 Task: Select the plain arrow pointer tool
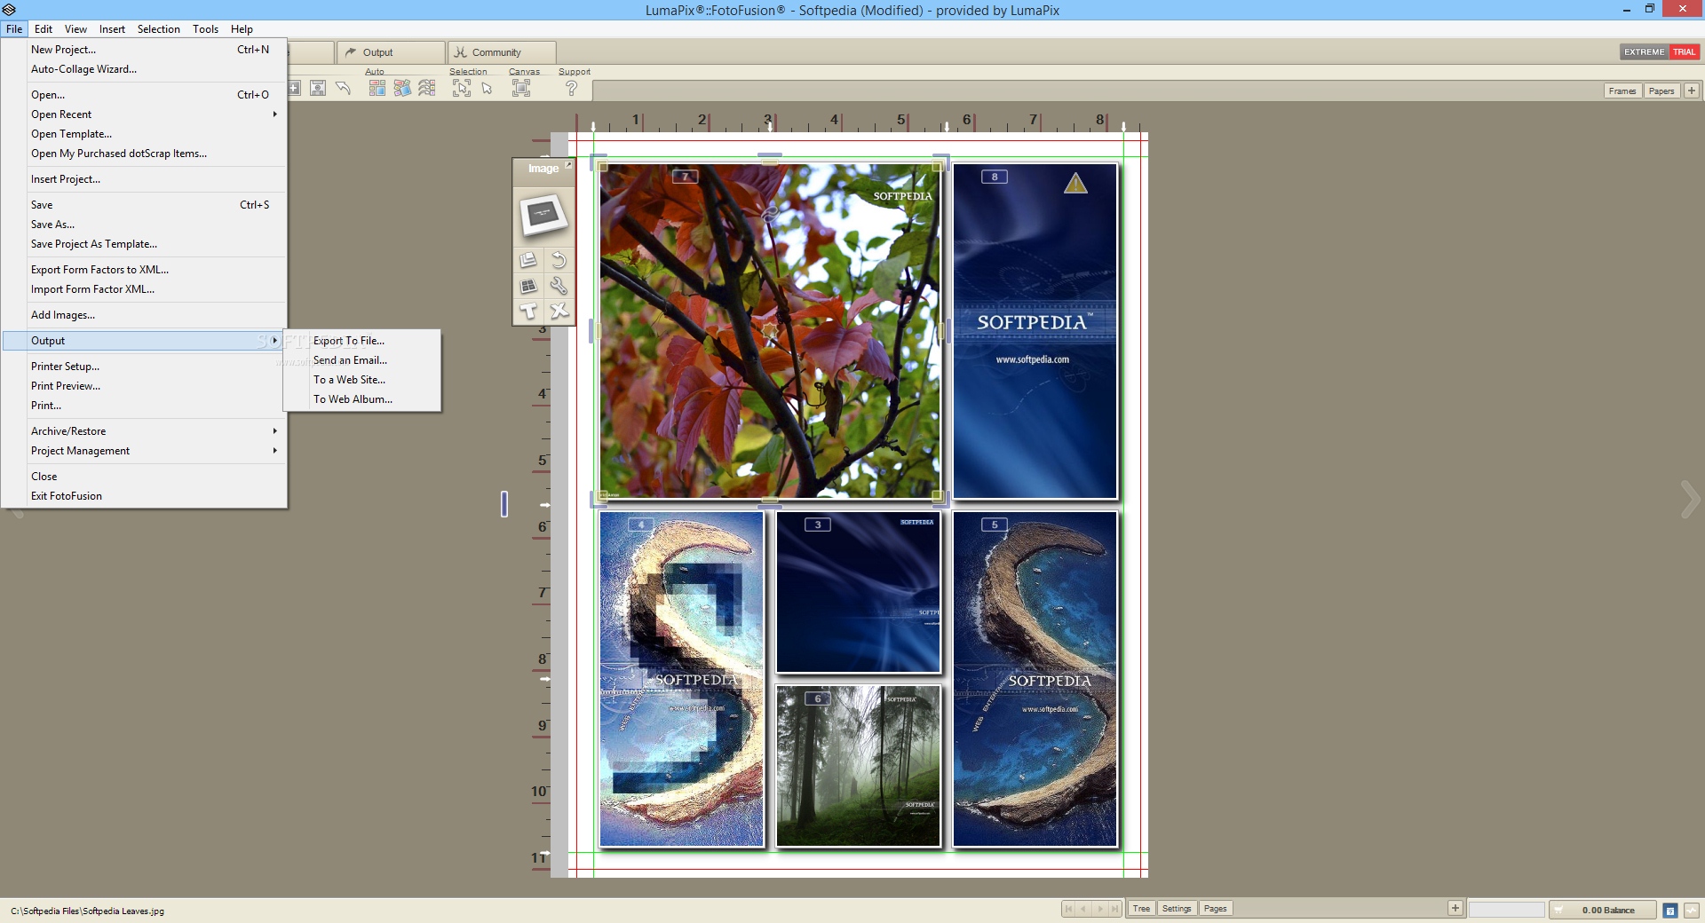click(x=487, y=88)
